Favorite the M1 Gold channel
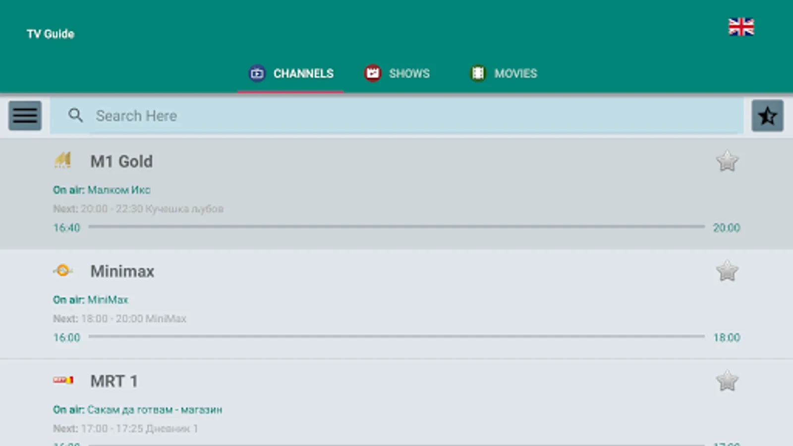 [727, 161]
